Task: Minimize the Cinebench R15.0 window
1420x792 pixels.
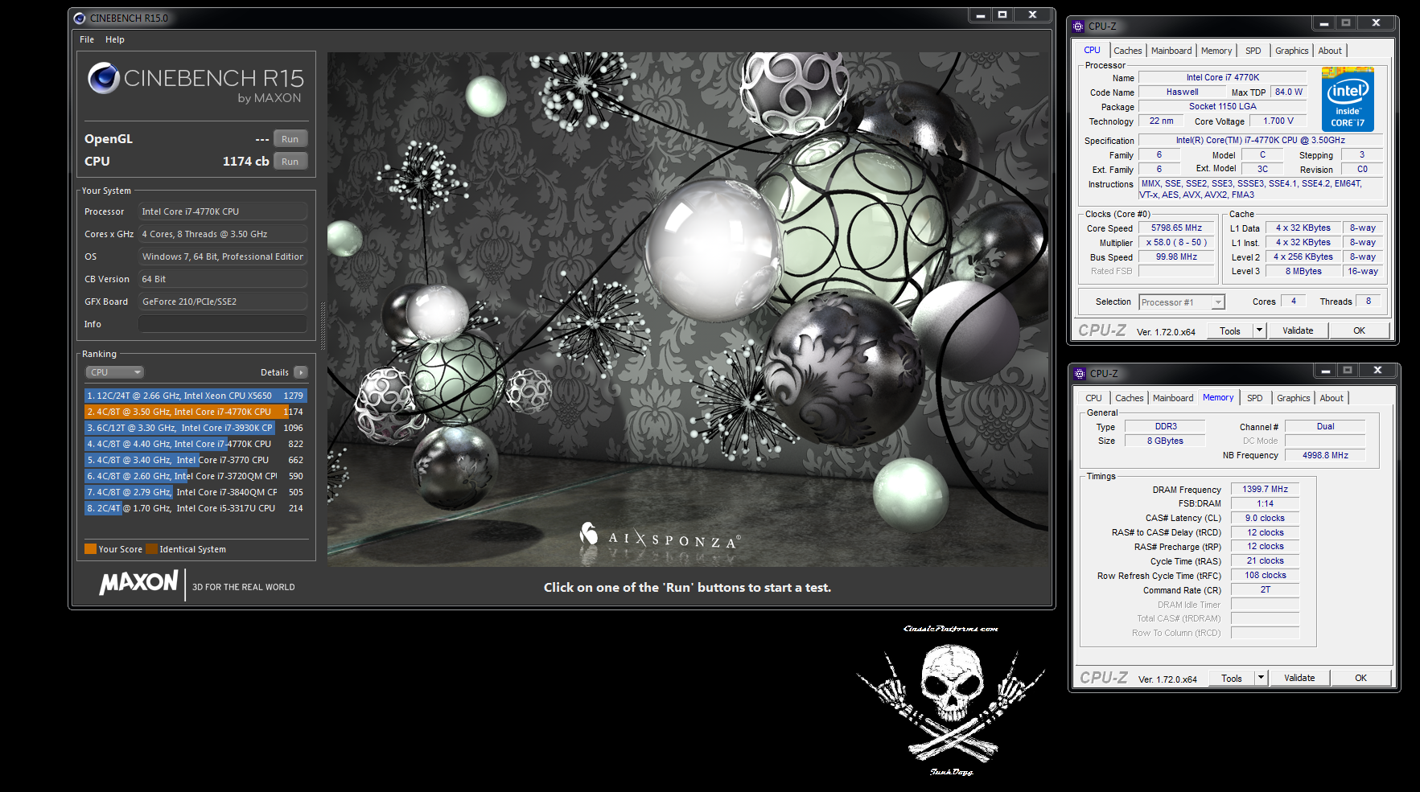Action: pos(981,14)
